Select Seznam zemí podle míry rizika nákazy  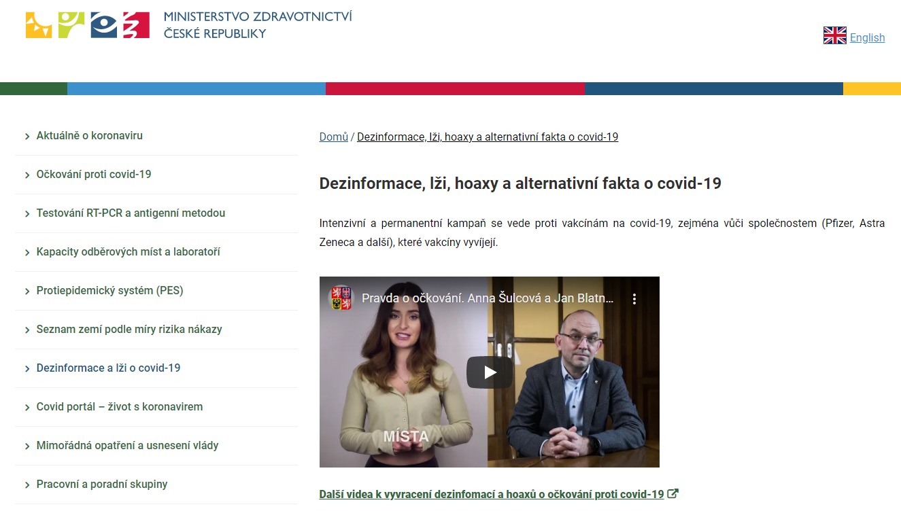coord(129,330)
